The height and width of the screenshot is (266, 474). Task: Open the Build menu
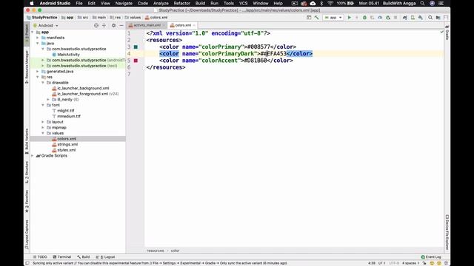coord(200,3)
